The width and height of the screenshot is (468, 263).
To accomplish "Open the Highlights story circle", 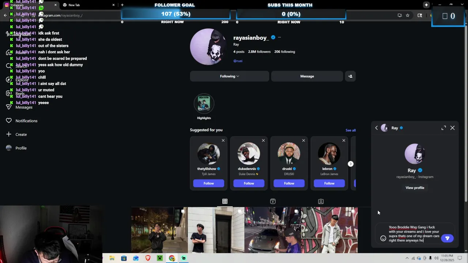I will [204, 103].
